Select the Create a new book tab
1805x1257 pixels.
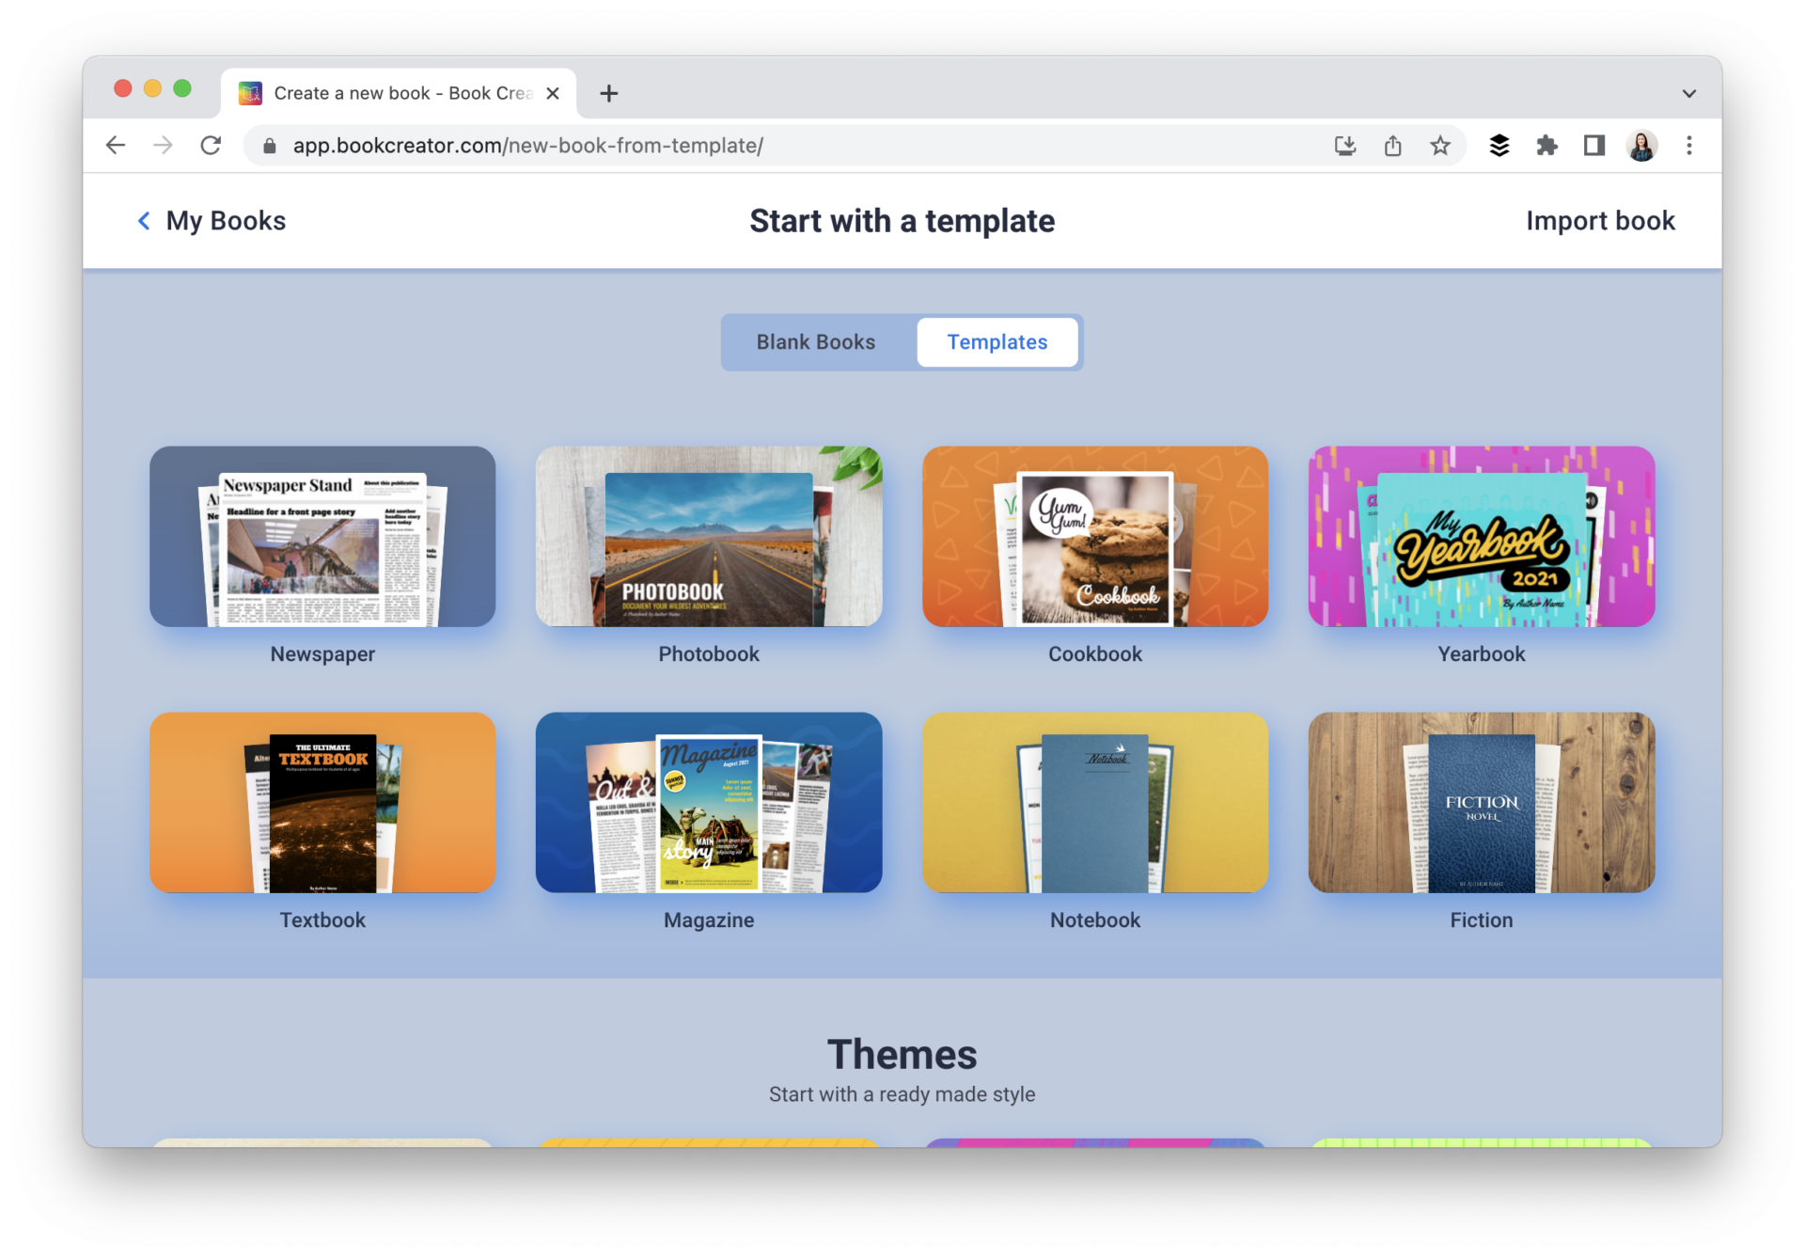[x=395, y=93]
